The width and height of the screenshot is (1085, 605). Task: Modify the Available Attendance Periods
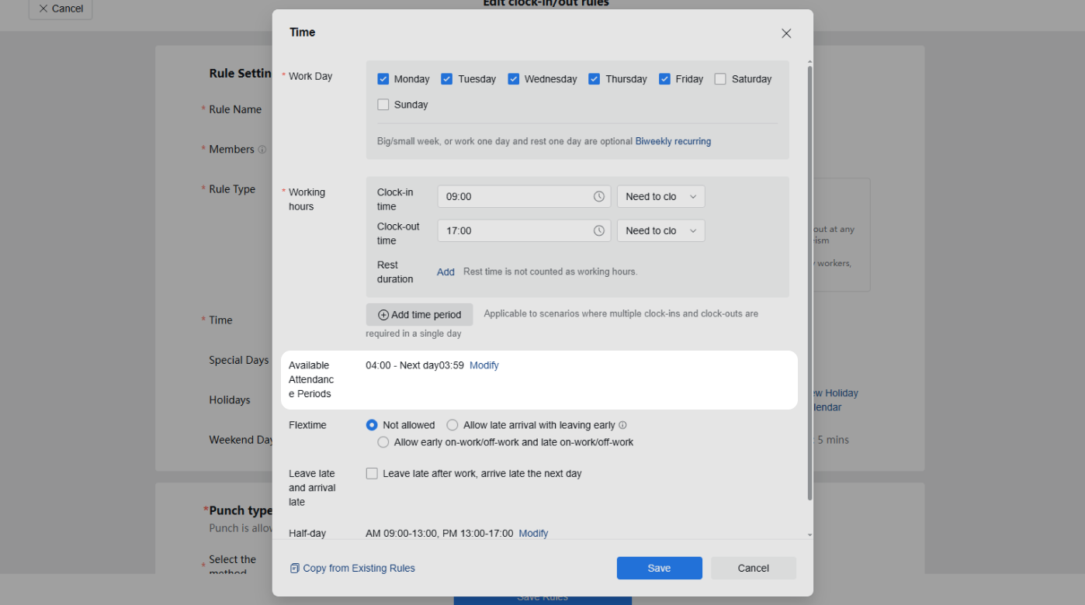(484, 365)
